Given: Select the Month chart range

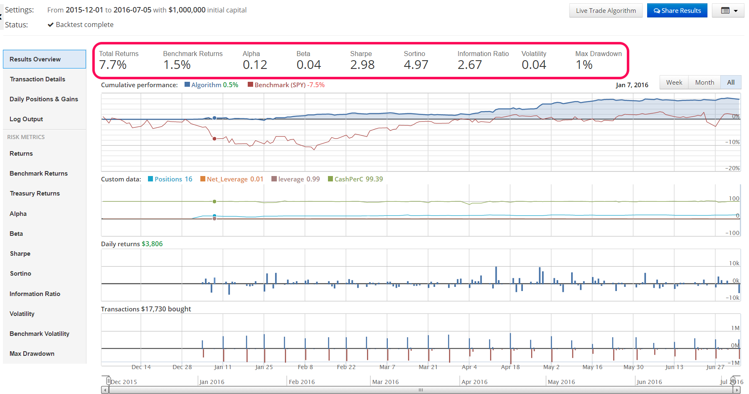Looking at the screenshot, I should (x=705, y=82).
